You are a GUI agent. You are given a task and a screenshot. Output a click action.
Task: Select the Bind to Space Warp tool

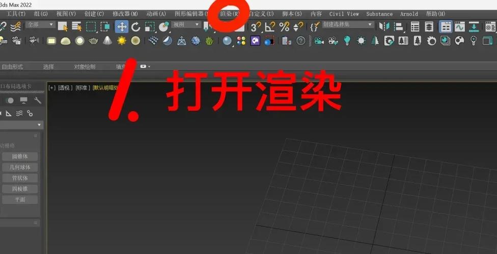pos(15,26)
